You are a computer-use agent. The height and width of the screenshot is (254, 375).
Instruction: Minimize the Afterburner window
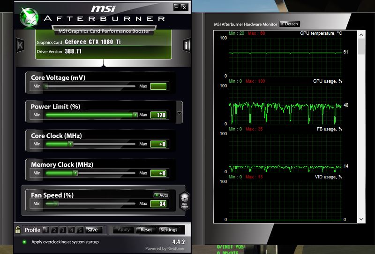(177, 7)
